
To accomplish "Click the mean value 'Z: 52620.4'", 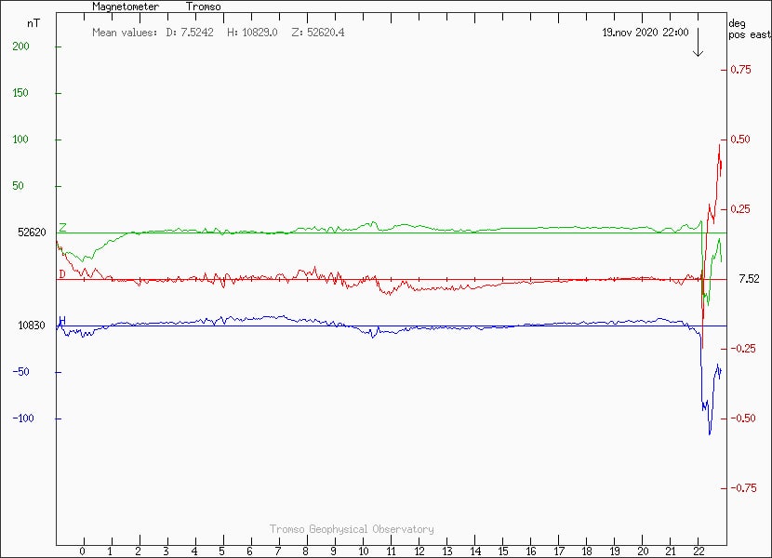I will [x=318, y=33].
